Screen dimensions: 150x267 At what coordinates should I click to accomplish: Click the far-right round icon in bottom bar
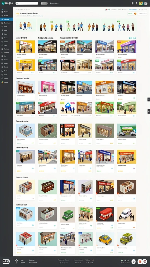pyautogui.click(x=145, y=261)
